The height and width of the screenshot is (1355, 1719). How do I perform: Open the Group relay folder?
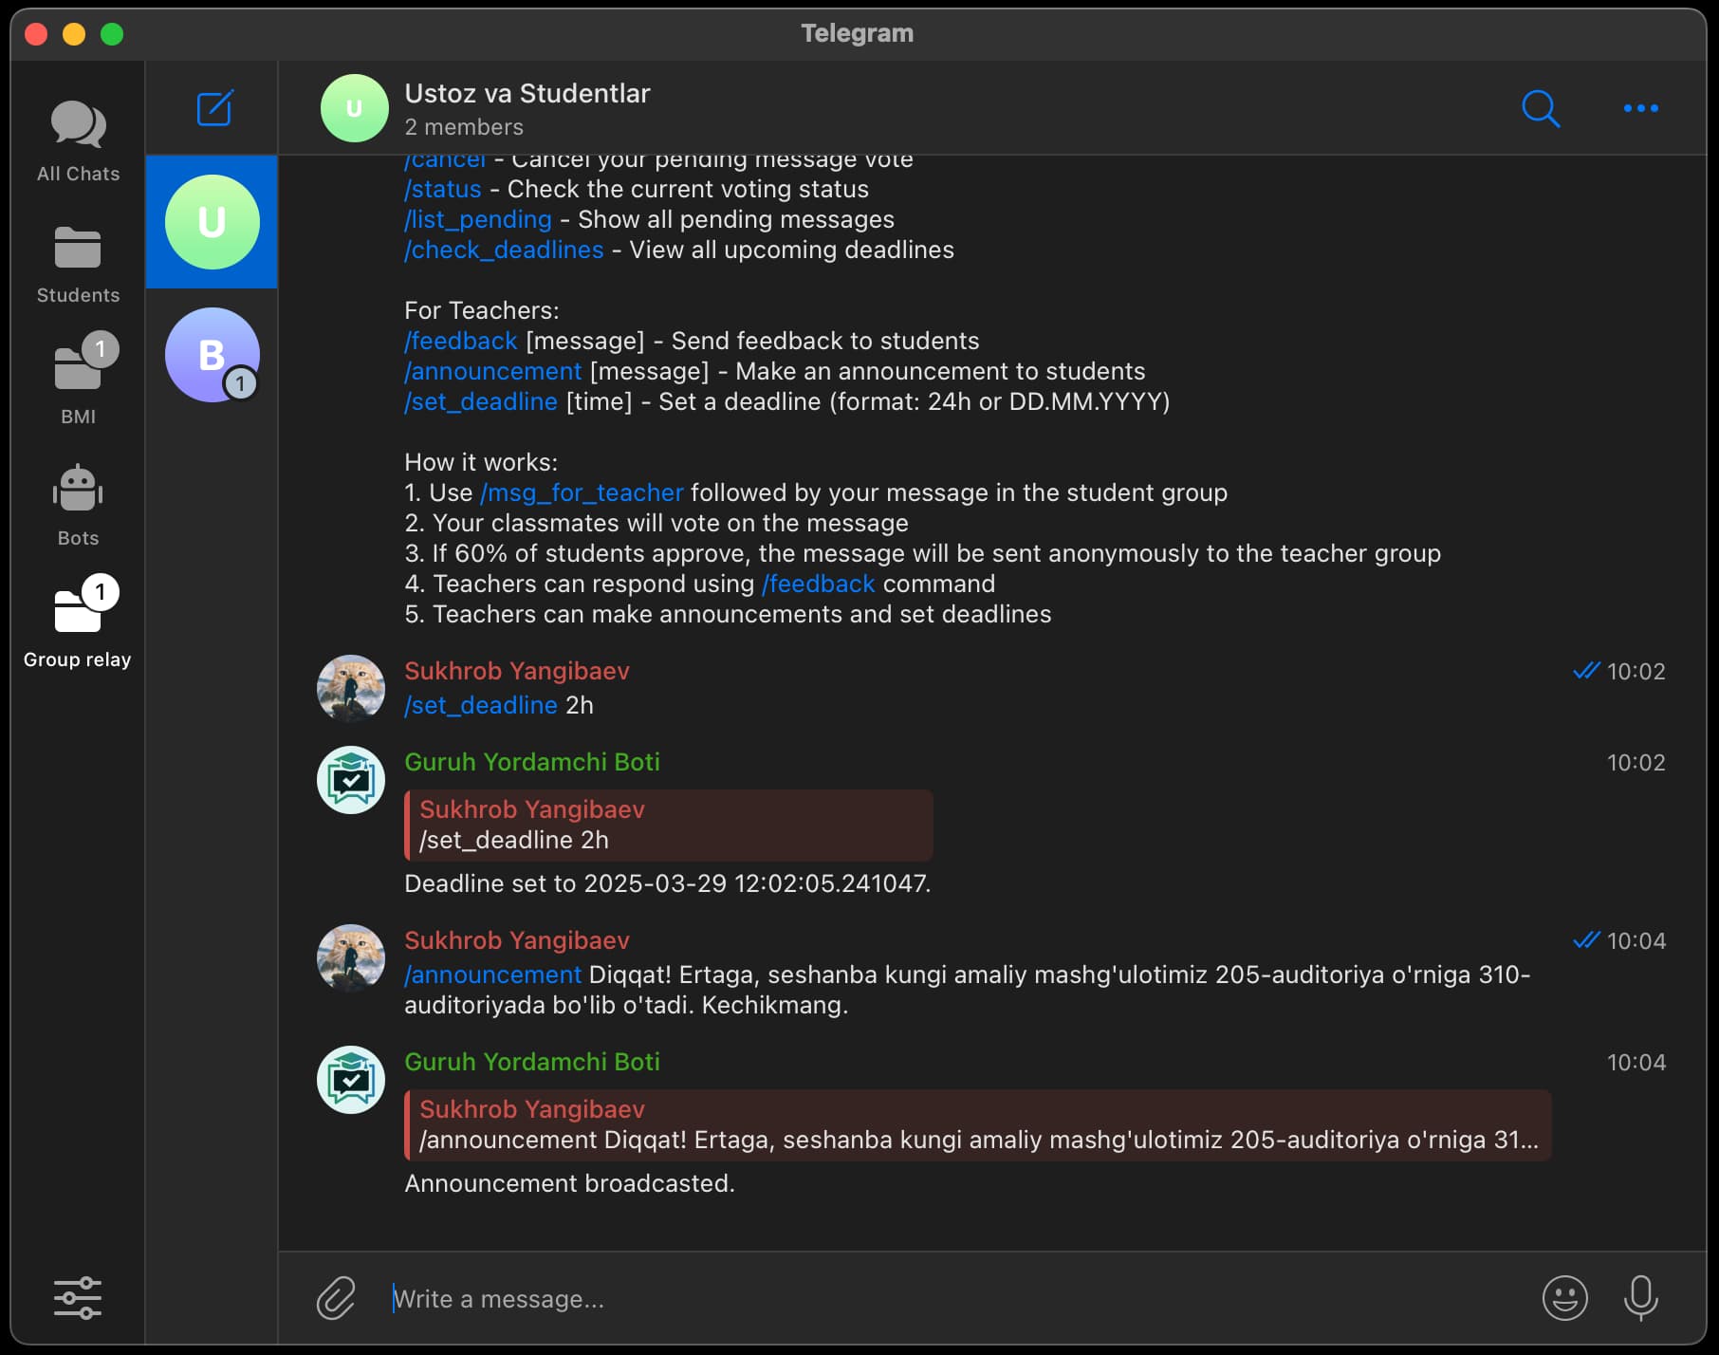78,621
